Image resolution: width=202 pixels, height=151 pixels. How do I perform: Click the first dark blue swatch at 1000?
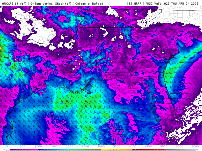[x=40, y=150]
